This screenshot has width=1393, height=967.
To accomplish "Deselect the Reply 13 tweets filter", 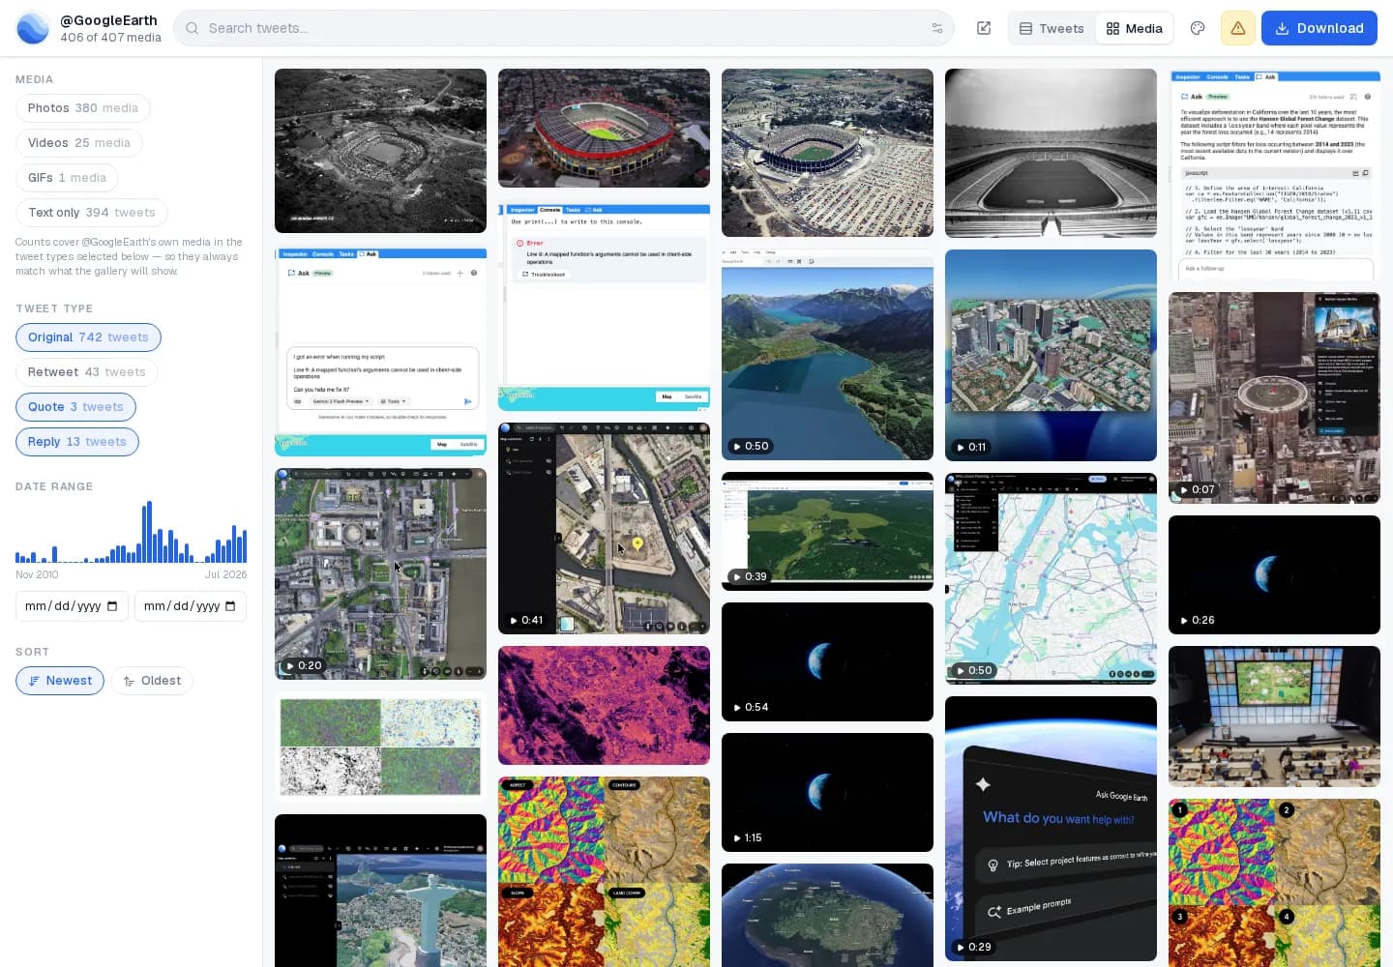I will [x=77, y=442].
